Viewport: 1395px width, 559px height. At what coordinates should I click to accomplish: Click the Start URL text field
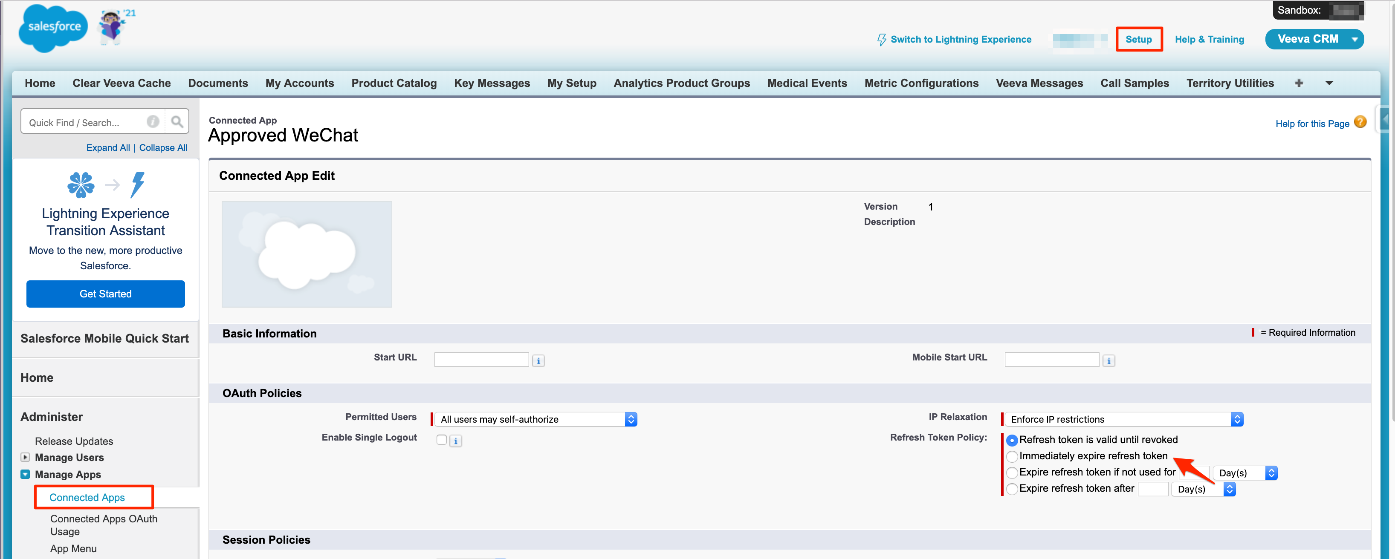481,360
